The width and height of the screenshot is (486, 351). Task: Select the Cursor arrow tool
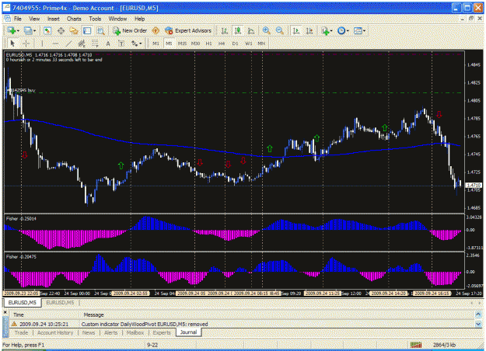(x=12, y=43)
